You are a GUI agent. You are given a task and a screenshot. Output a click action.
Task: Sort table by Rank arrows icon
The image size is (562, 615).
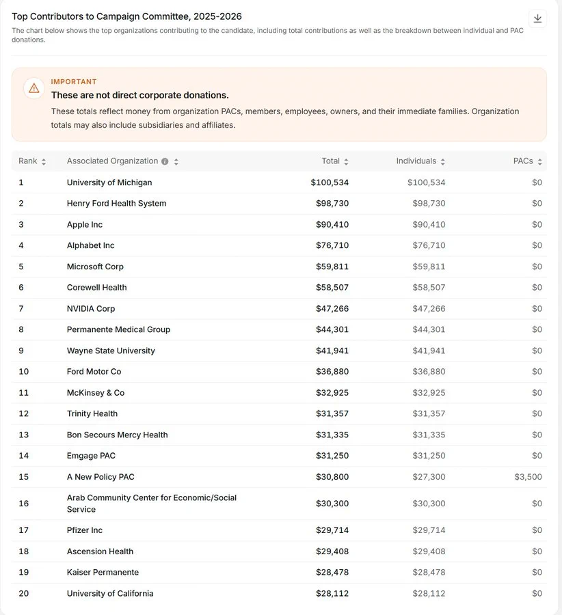(44, 161)
